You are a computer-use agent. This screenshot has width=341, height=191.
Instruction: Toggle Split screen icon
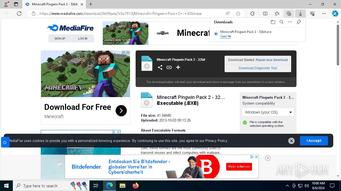coord(265,14)
